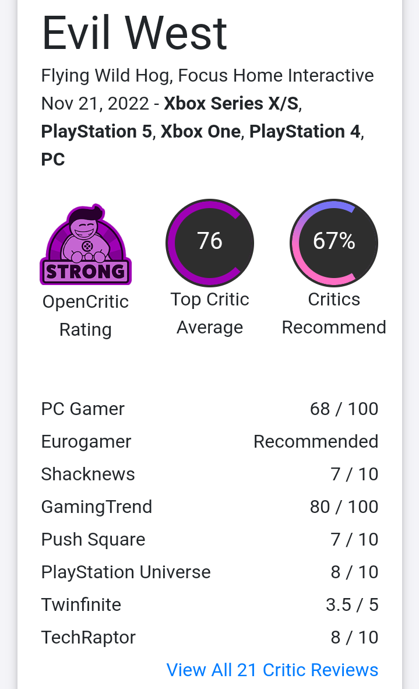
Task: Click the Xbox Series X/S platform label
Action: pyautogui.click(x=231, y=104)
